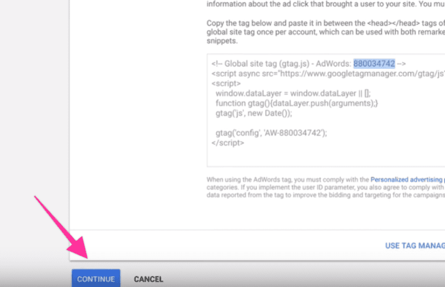Click the gtag('js', new Date()) line

[254, 113]
